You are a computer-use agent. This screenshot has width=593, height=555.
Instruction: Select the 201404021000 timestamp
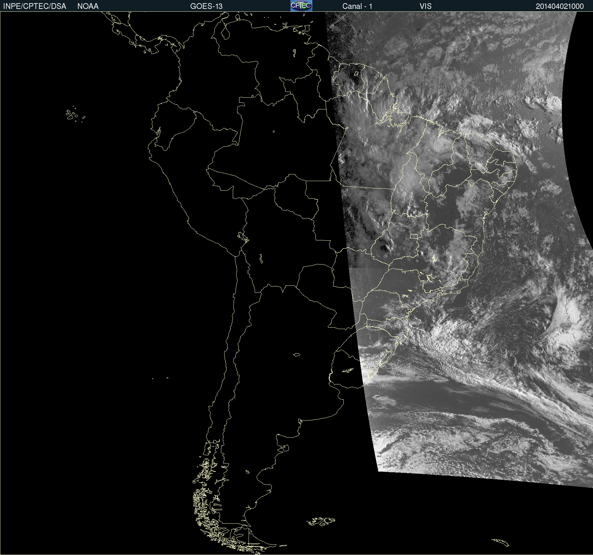pyautogui.click(x=560, y=6)
